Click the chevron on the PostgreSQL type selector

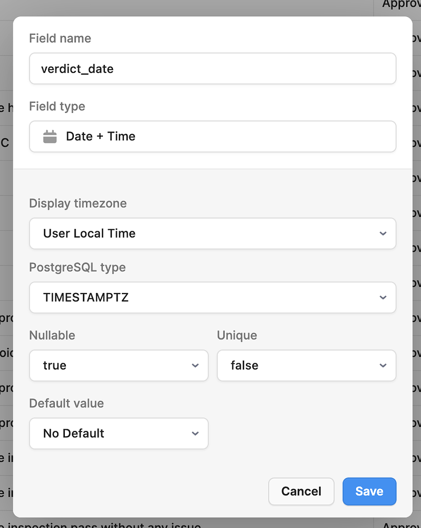(383, 297)
